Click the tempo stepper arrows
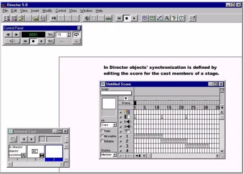Viewport: 244px width, 174px height. pos(69,35)
